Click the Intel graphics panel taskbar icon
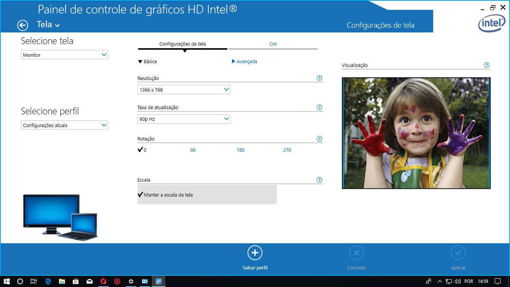 pyautogui.click(x=159, y=281)
